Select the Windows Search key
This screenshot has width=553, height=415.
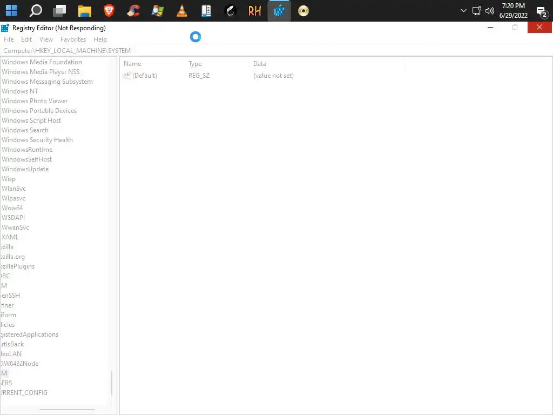tap(25, 130)
